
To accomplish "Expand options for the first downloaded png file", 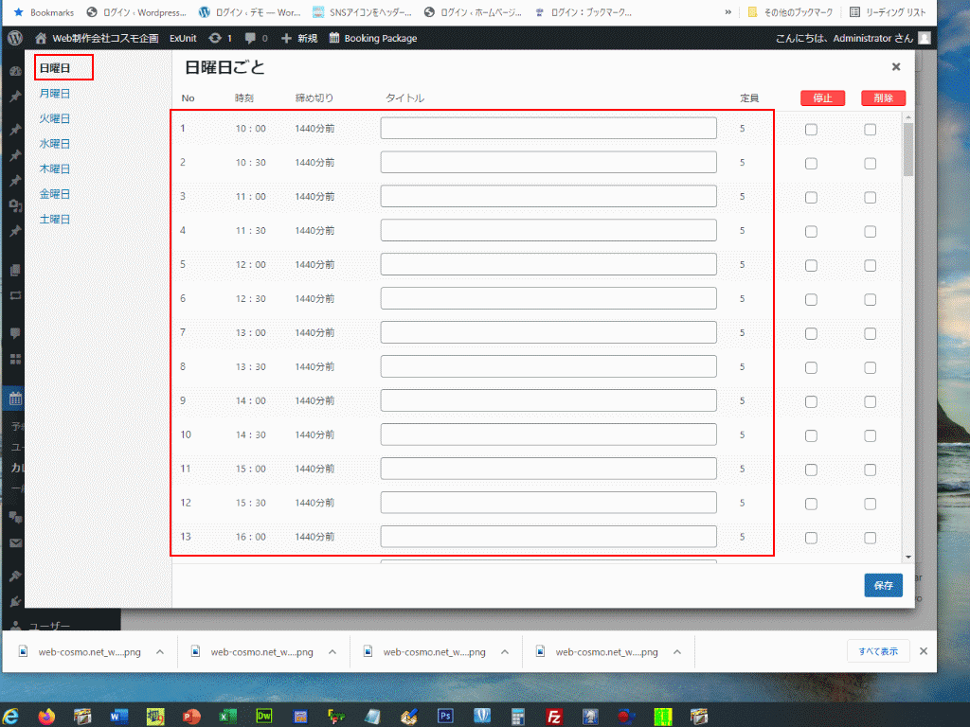I will tap(160, 652).
